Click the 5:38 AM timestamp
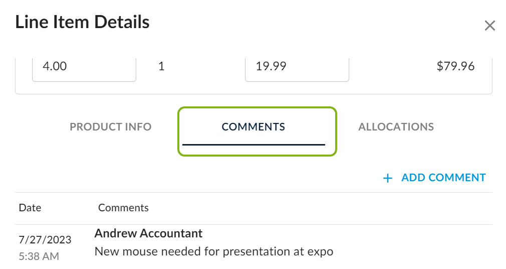The width and height of the screenshot is (506, 269). click(x=39, y=256)
